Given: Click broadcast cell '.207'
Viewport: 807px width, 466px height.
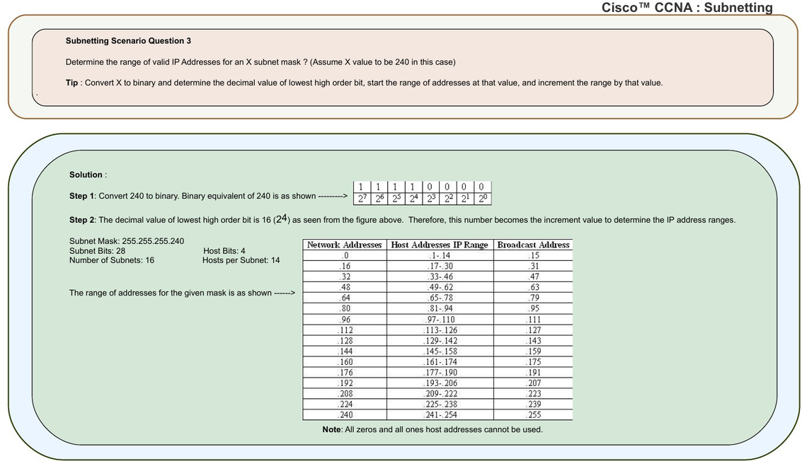Looking at the screenshot, I should [x=533, y=383].
